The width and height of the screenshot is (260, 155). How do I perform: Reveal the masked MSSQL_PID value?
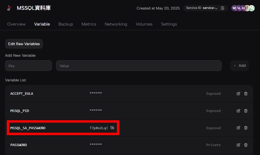click(x=96, y=110)
